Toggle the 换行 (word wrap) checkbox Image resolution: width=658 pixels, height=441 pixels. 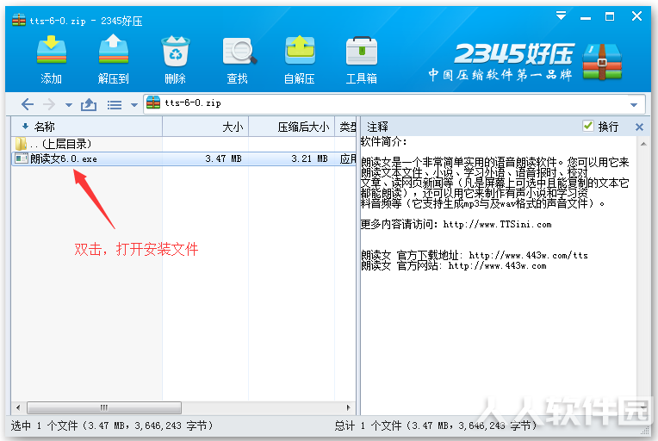[588, 126]
